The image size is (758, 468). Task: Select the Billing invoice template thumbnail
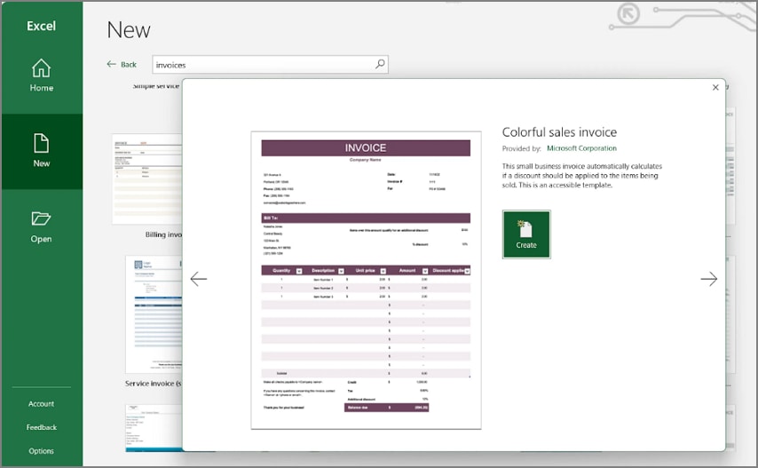147,178
